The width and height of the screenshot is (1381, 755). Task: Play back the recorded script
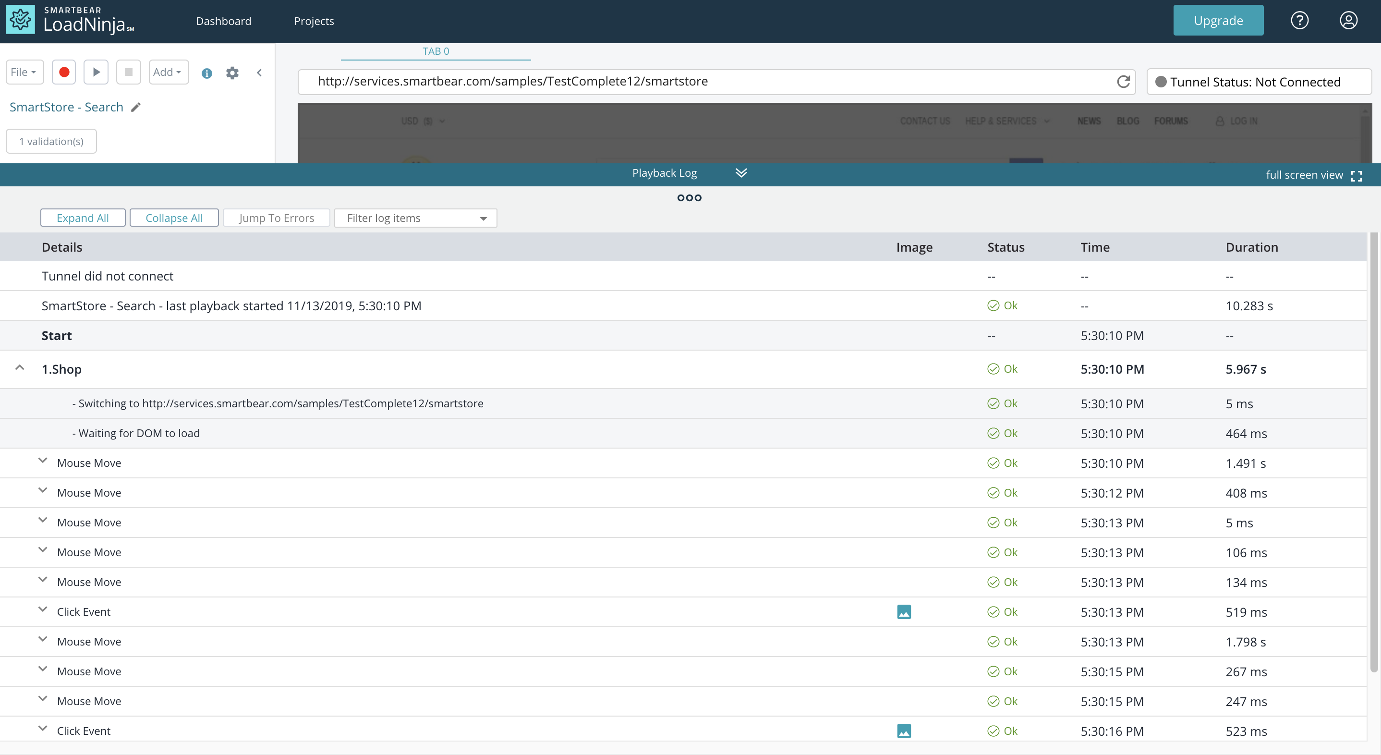click(96, 72)
